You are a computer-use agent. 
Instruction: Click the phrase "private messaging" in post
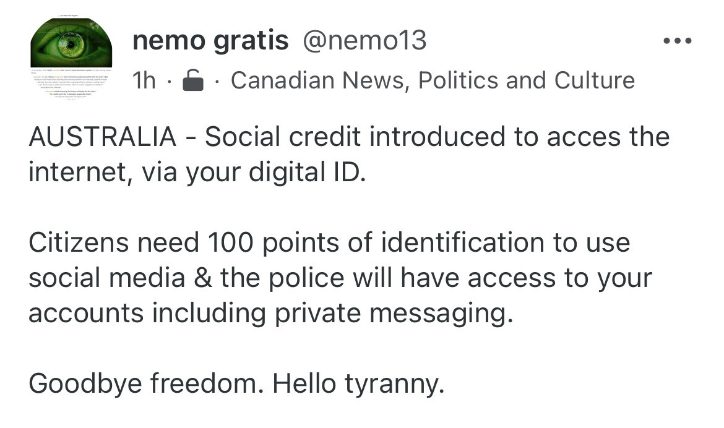pos(393,314)
